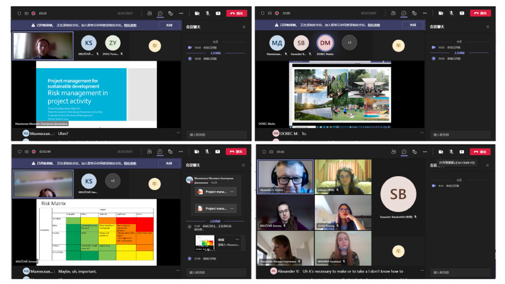Close chat panel in photo collage meeting
The image size is (505, 284).
[487, 27]
